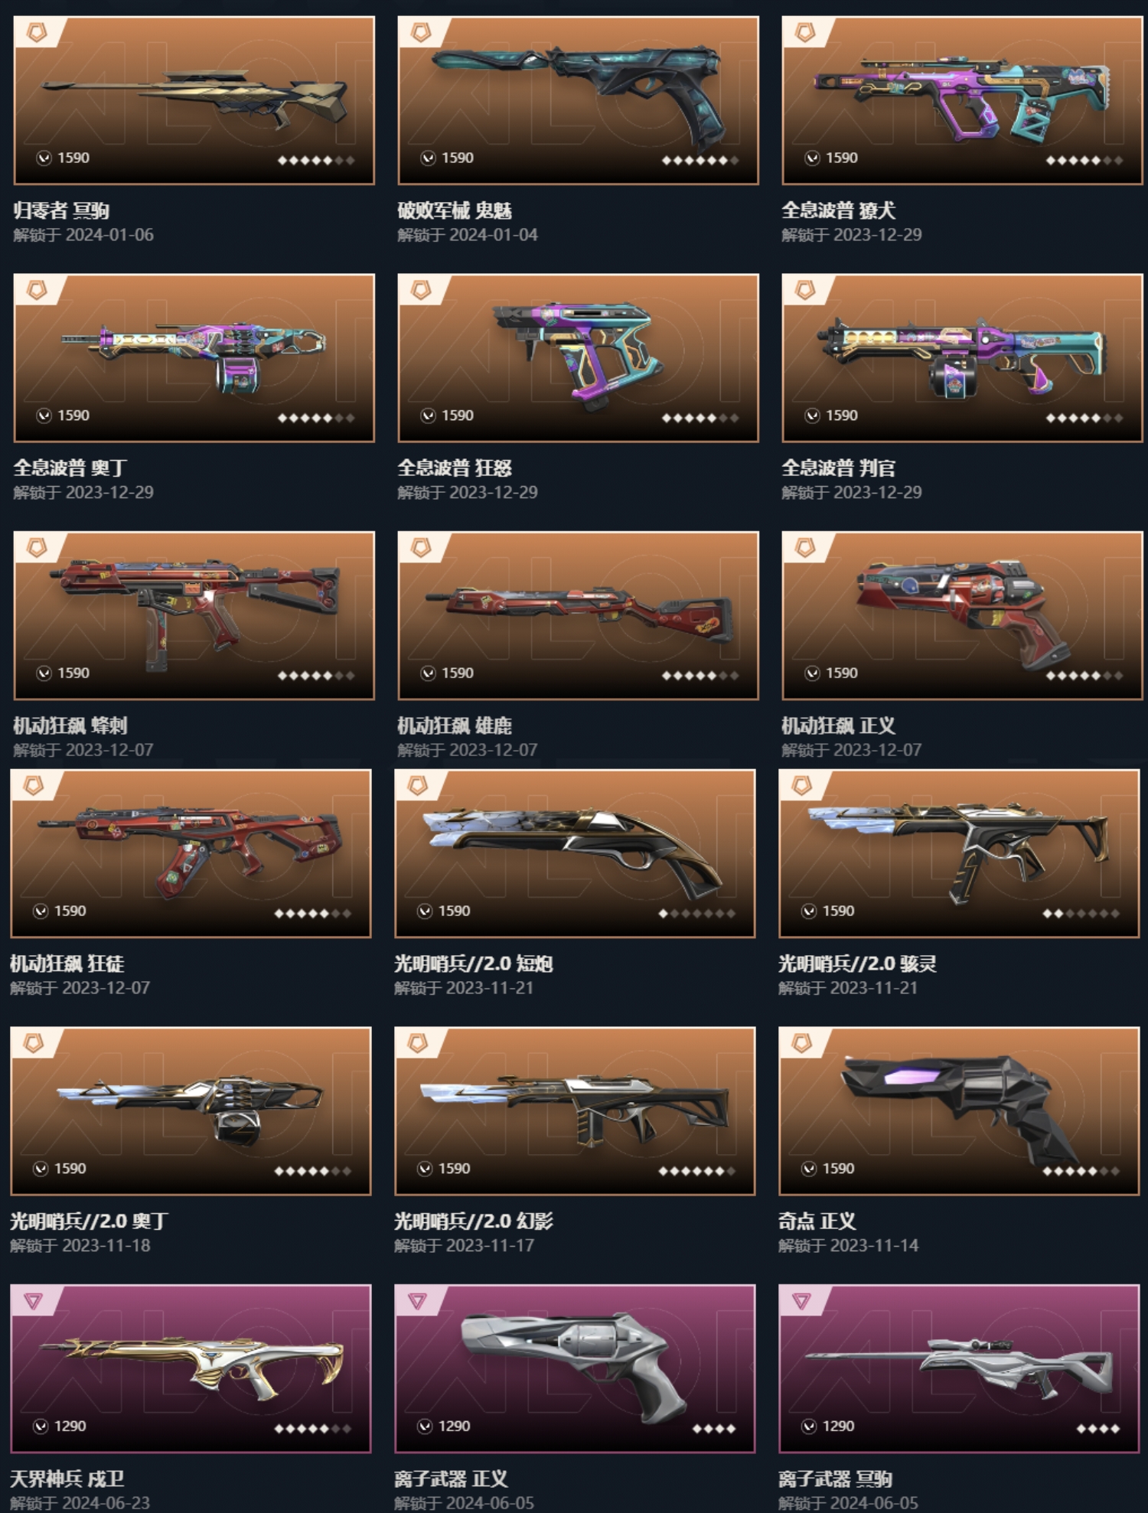
Task: Click the VP currency icon on 奇点 正义 card
Action: tap(809, 1169)
